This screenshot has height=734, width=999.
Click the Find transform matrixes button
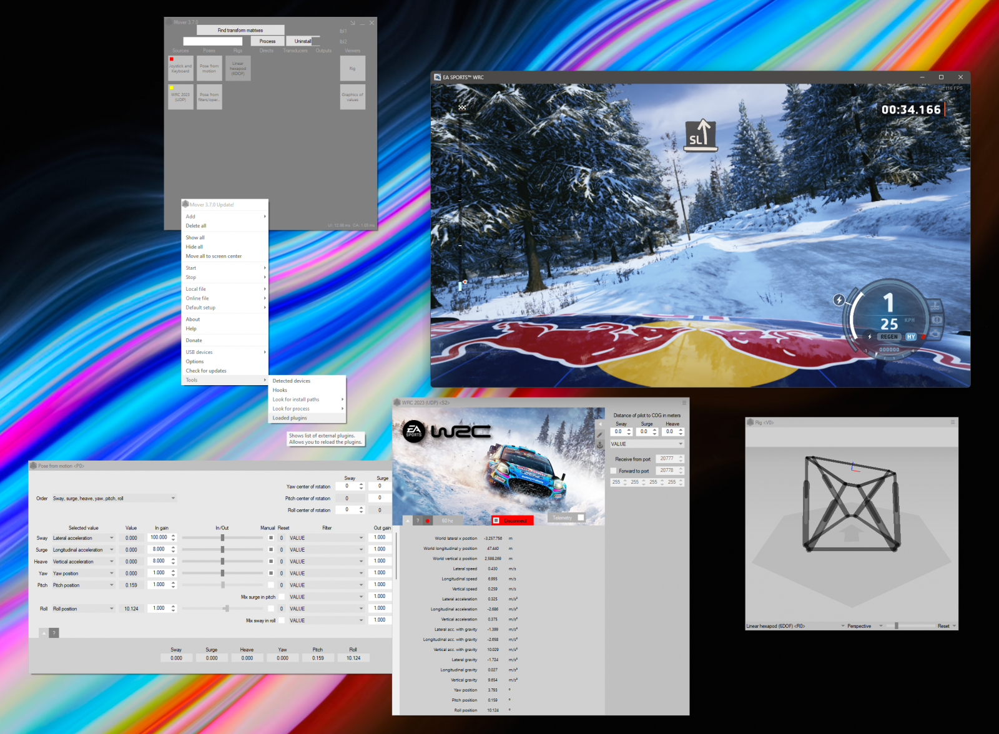pos(240,30)
